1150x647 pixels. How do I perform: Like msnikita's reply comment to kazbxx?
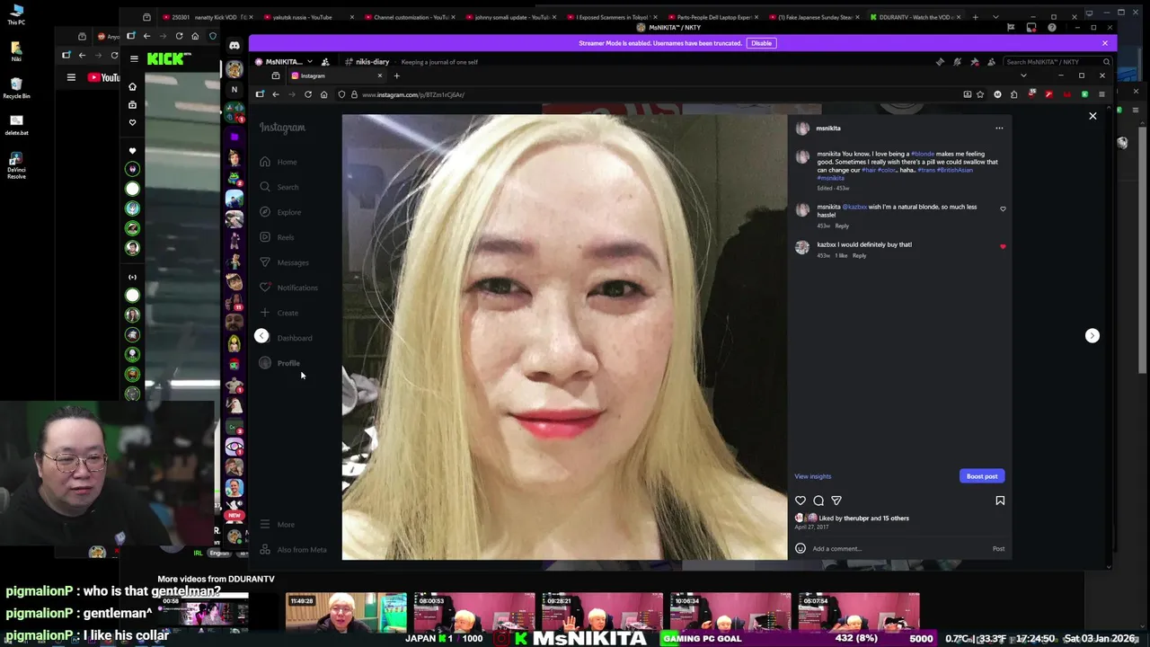(1003, 208)
